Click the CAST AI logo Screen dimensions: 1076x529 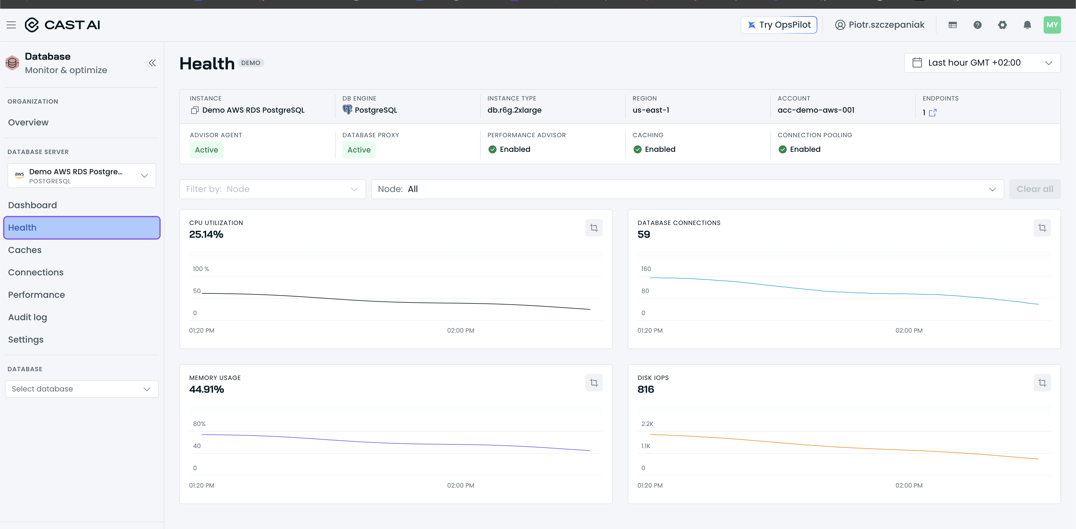[63, 25]
